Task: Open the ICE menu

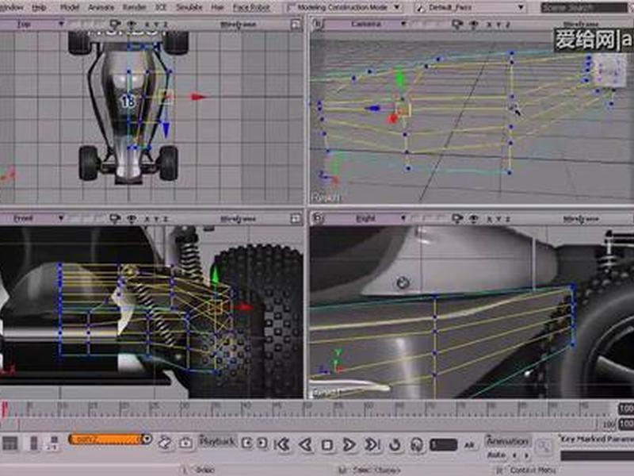Action: [x=161, y=7]
